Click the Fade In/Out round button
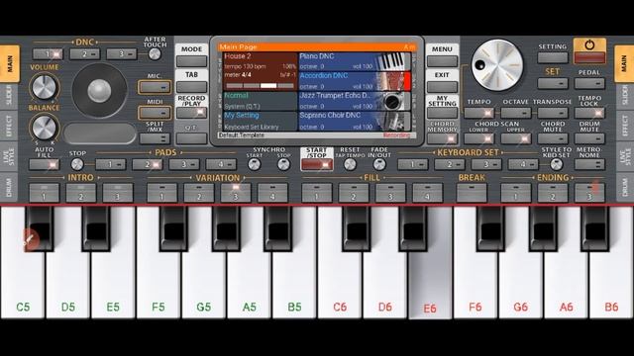Screen dimensions: 634x356 (379, 164)
